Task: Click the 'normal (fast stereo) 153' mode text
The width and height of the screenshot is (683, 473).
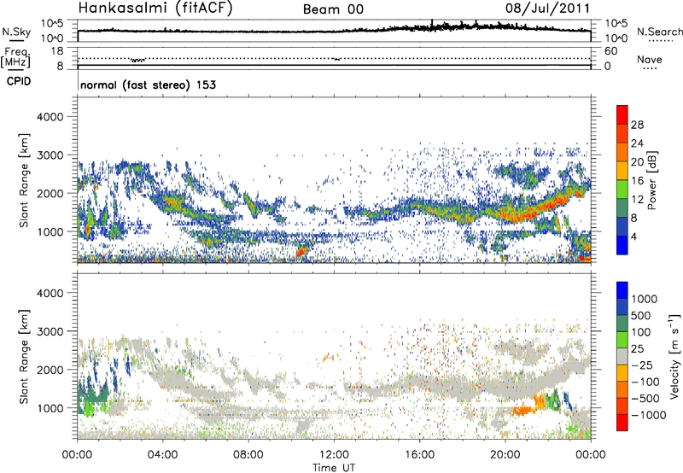Action: [x=148, y=85]
